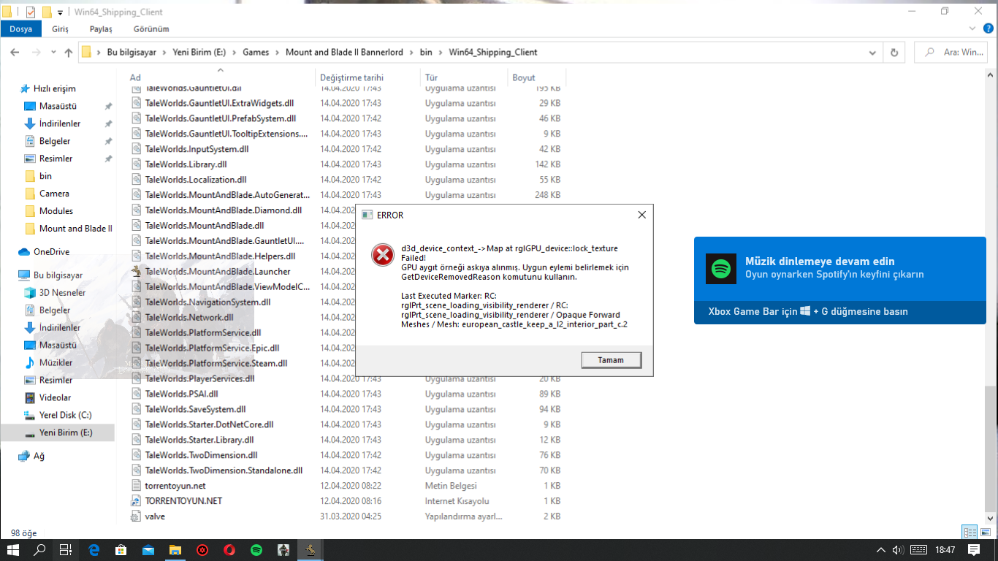Open the Mail app on the taskbar
The height and width of the screenshot is (561, 998).
pyautogui.click(x=148, y=550)
